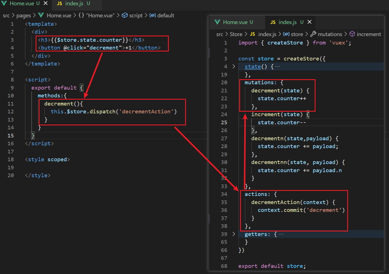Expand the folded state() block at line 4
The height and width of the screenshot is (274, 389).
(234, 67)
